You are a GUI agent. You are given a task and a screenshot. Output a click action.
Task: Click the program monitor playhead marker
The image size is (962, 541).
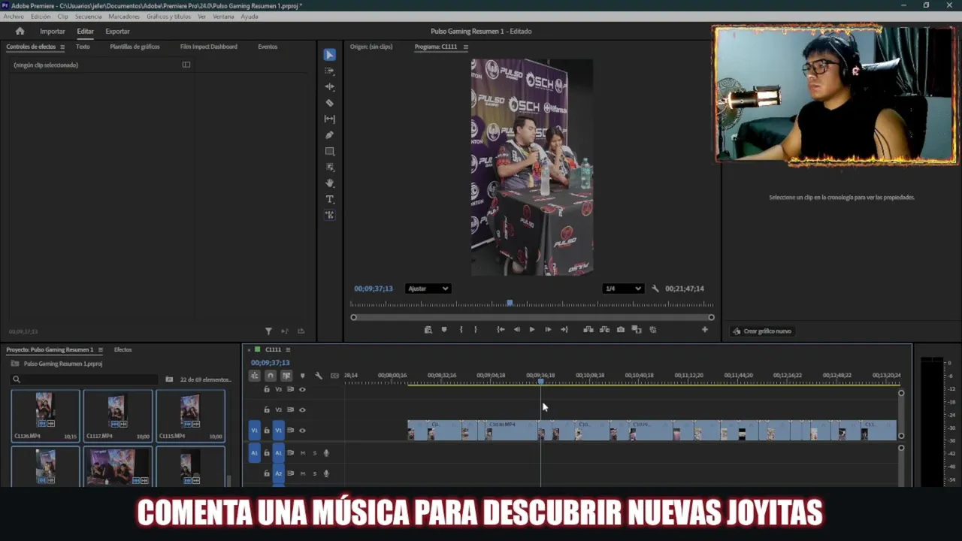coord(510,303)
